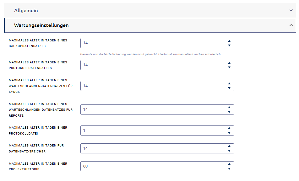The width and height of the screenshot is (299, 181).
Task: Click the Wartungseinstellungen section header
Action: pyautogui.click(x=41, y=25)
